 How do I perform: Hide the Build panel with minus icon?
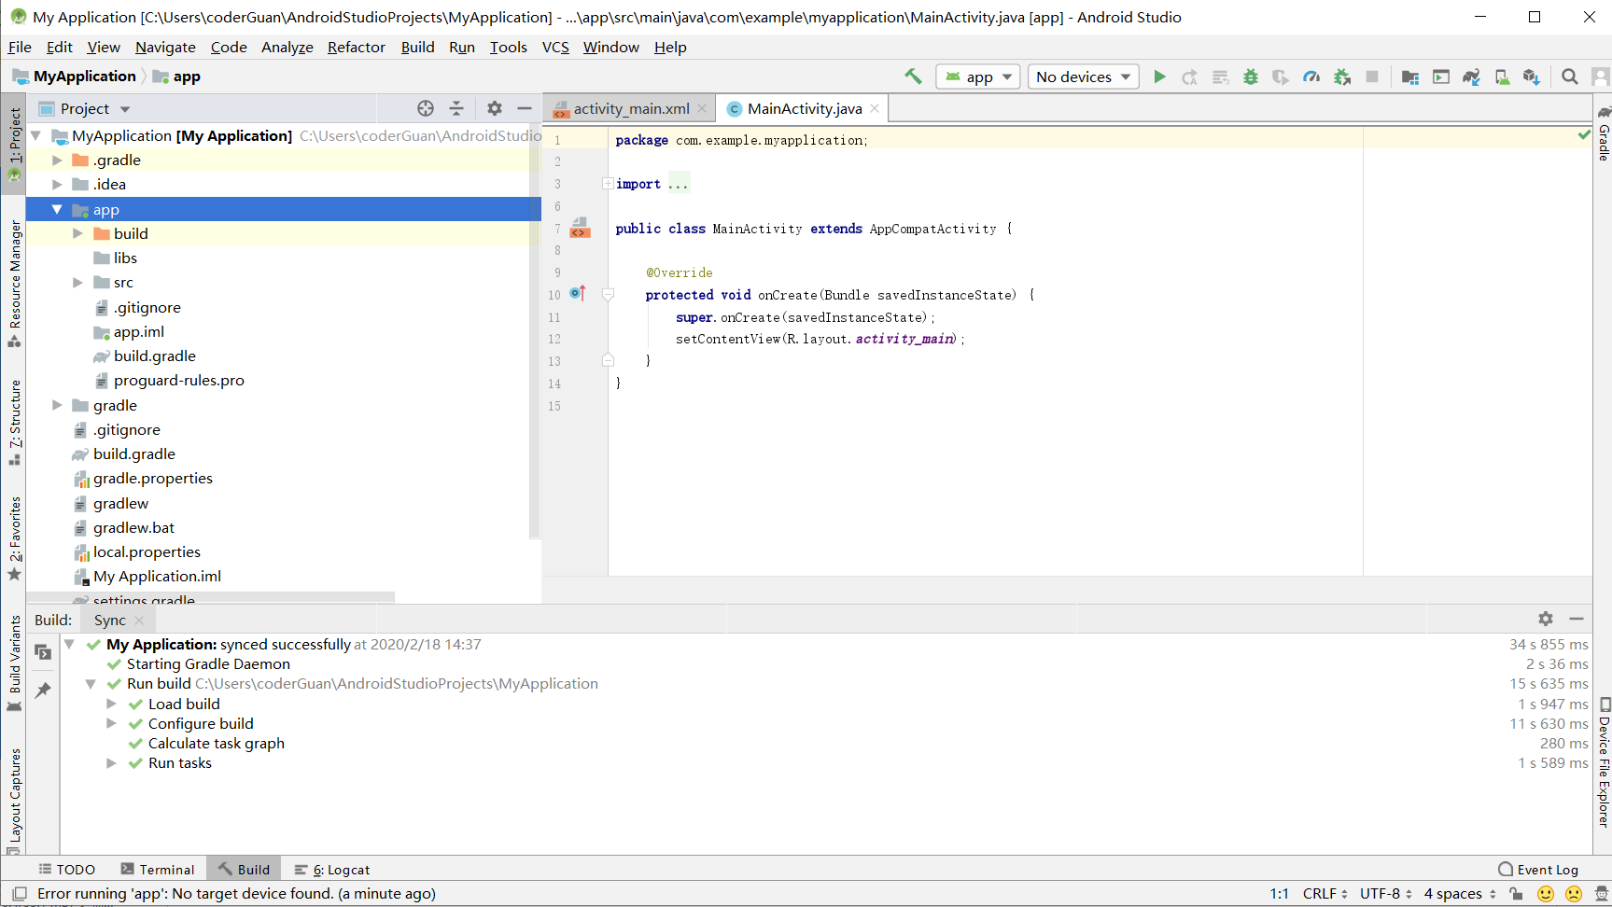(x=1577, y=619)
